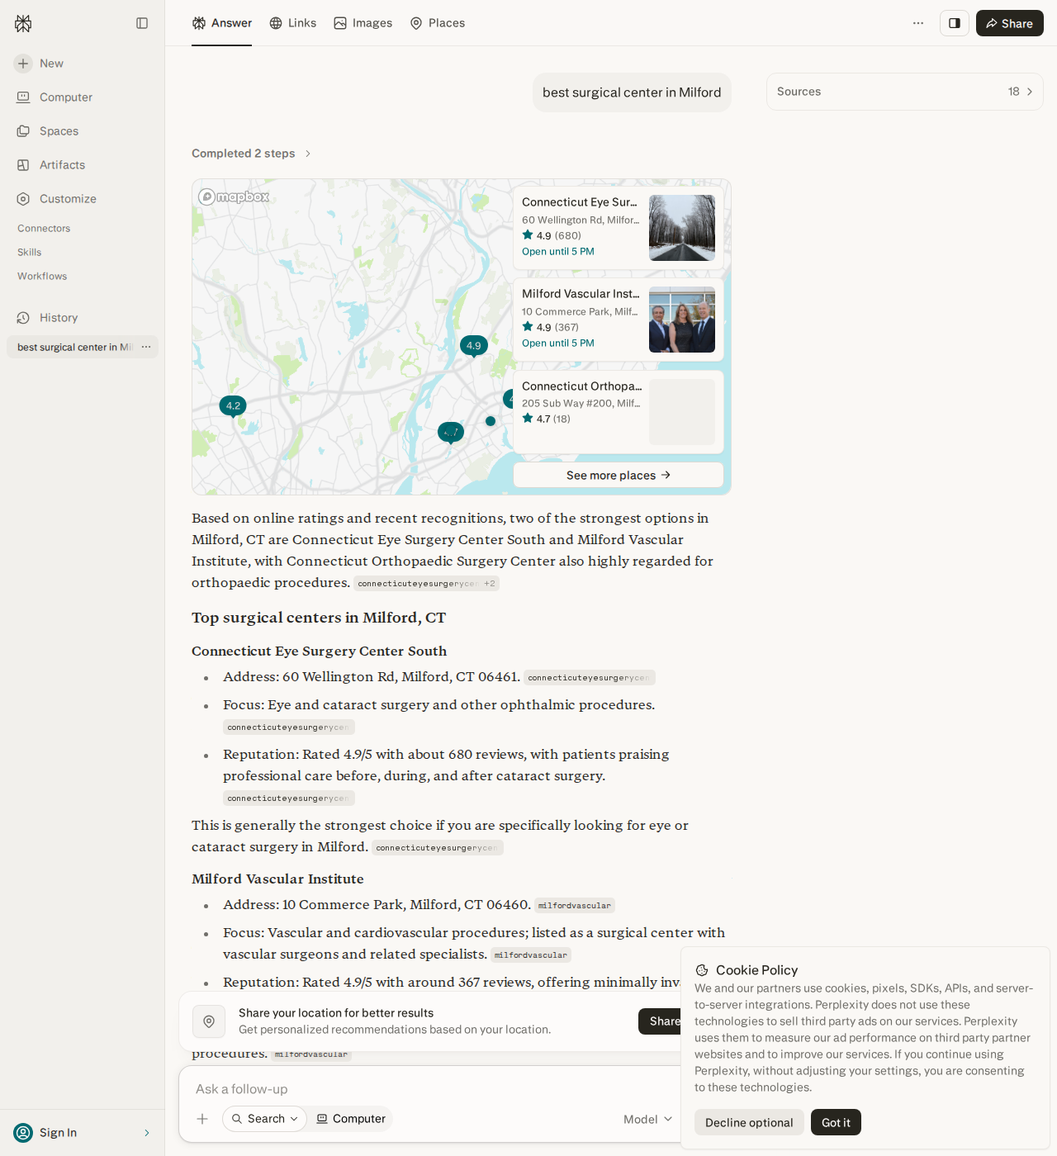The width and height of the screenshot is (1057, 1156).
Task: Open the Model dropdown
Action: (647, 1119)
